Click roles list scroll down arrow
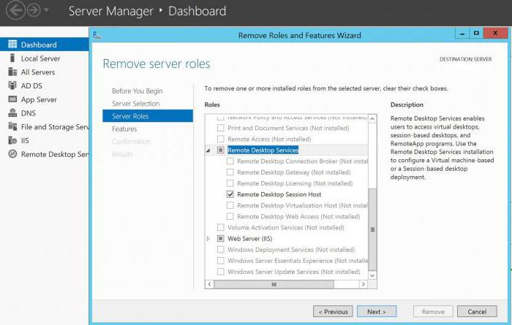Viewport: 512px width, 325px height. (372, 275)
